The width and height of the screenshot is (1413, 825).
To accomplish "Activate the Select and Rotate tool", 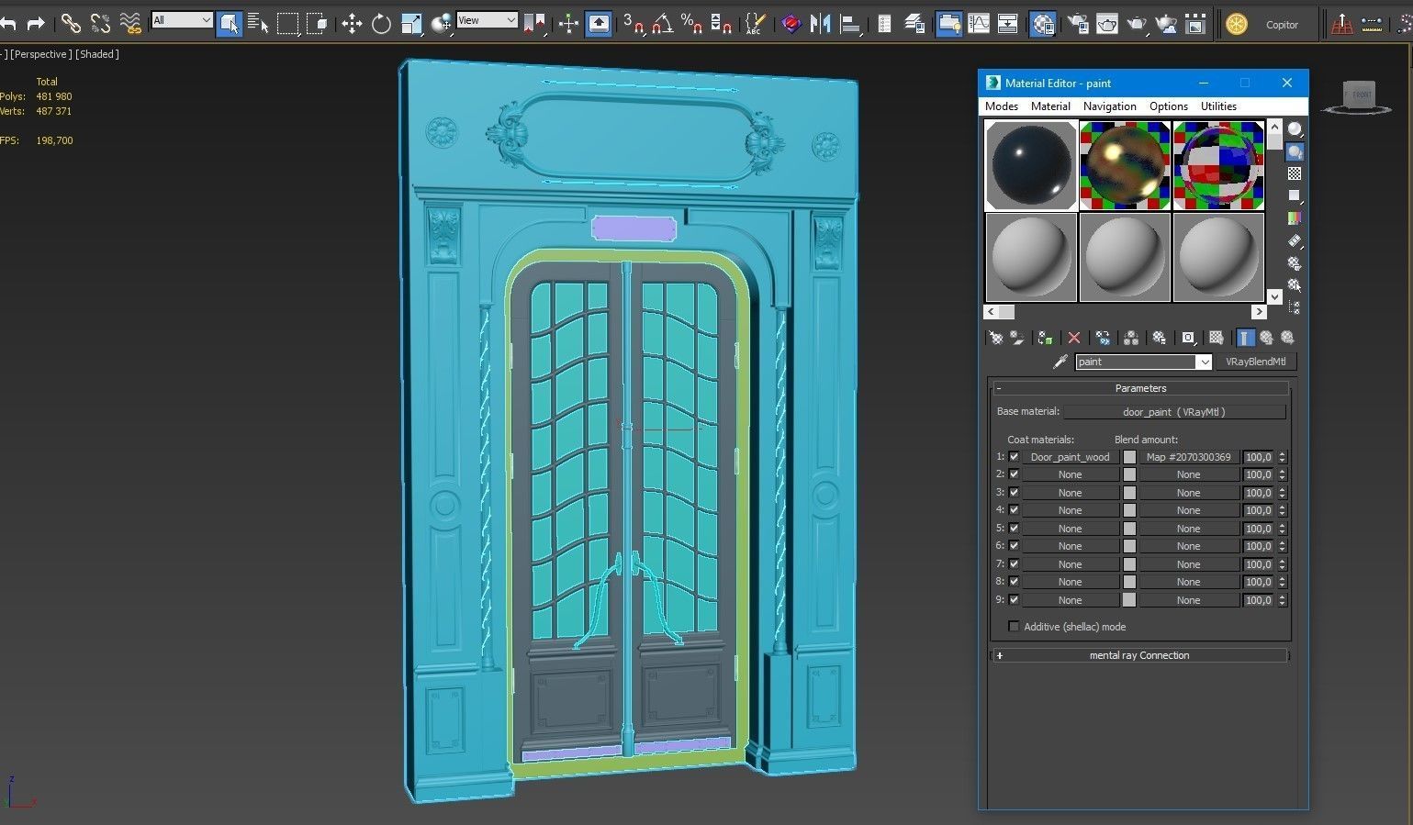I will pos(381,24).
